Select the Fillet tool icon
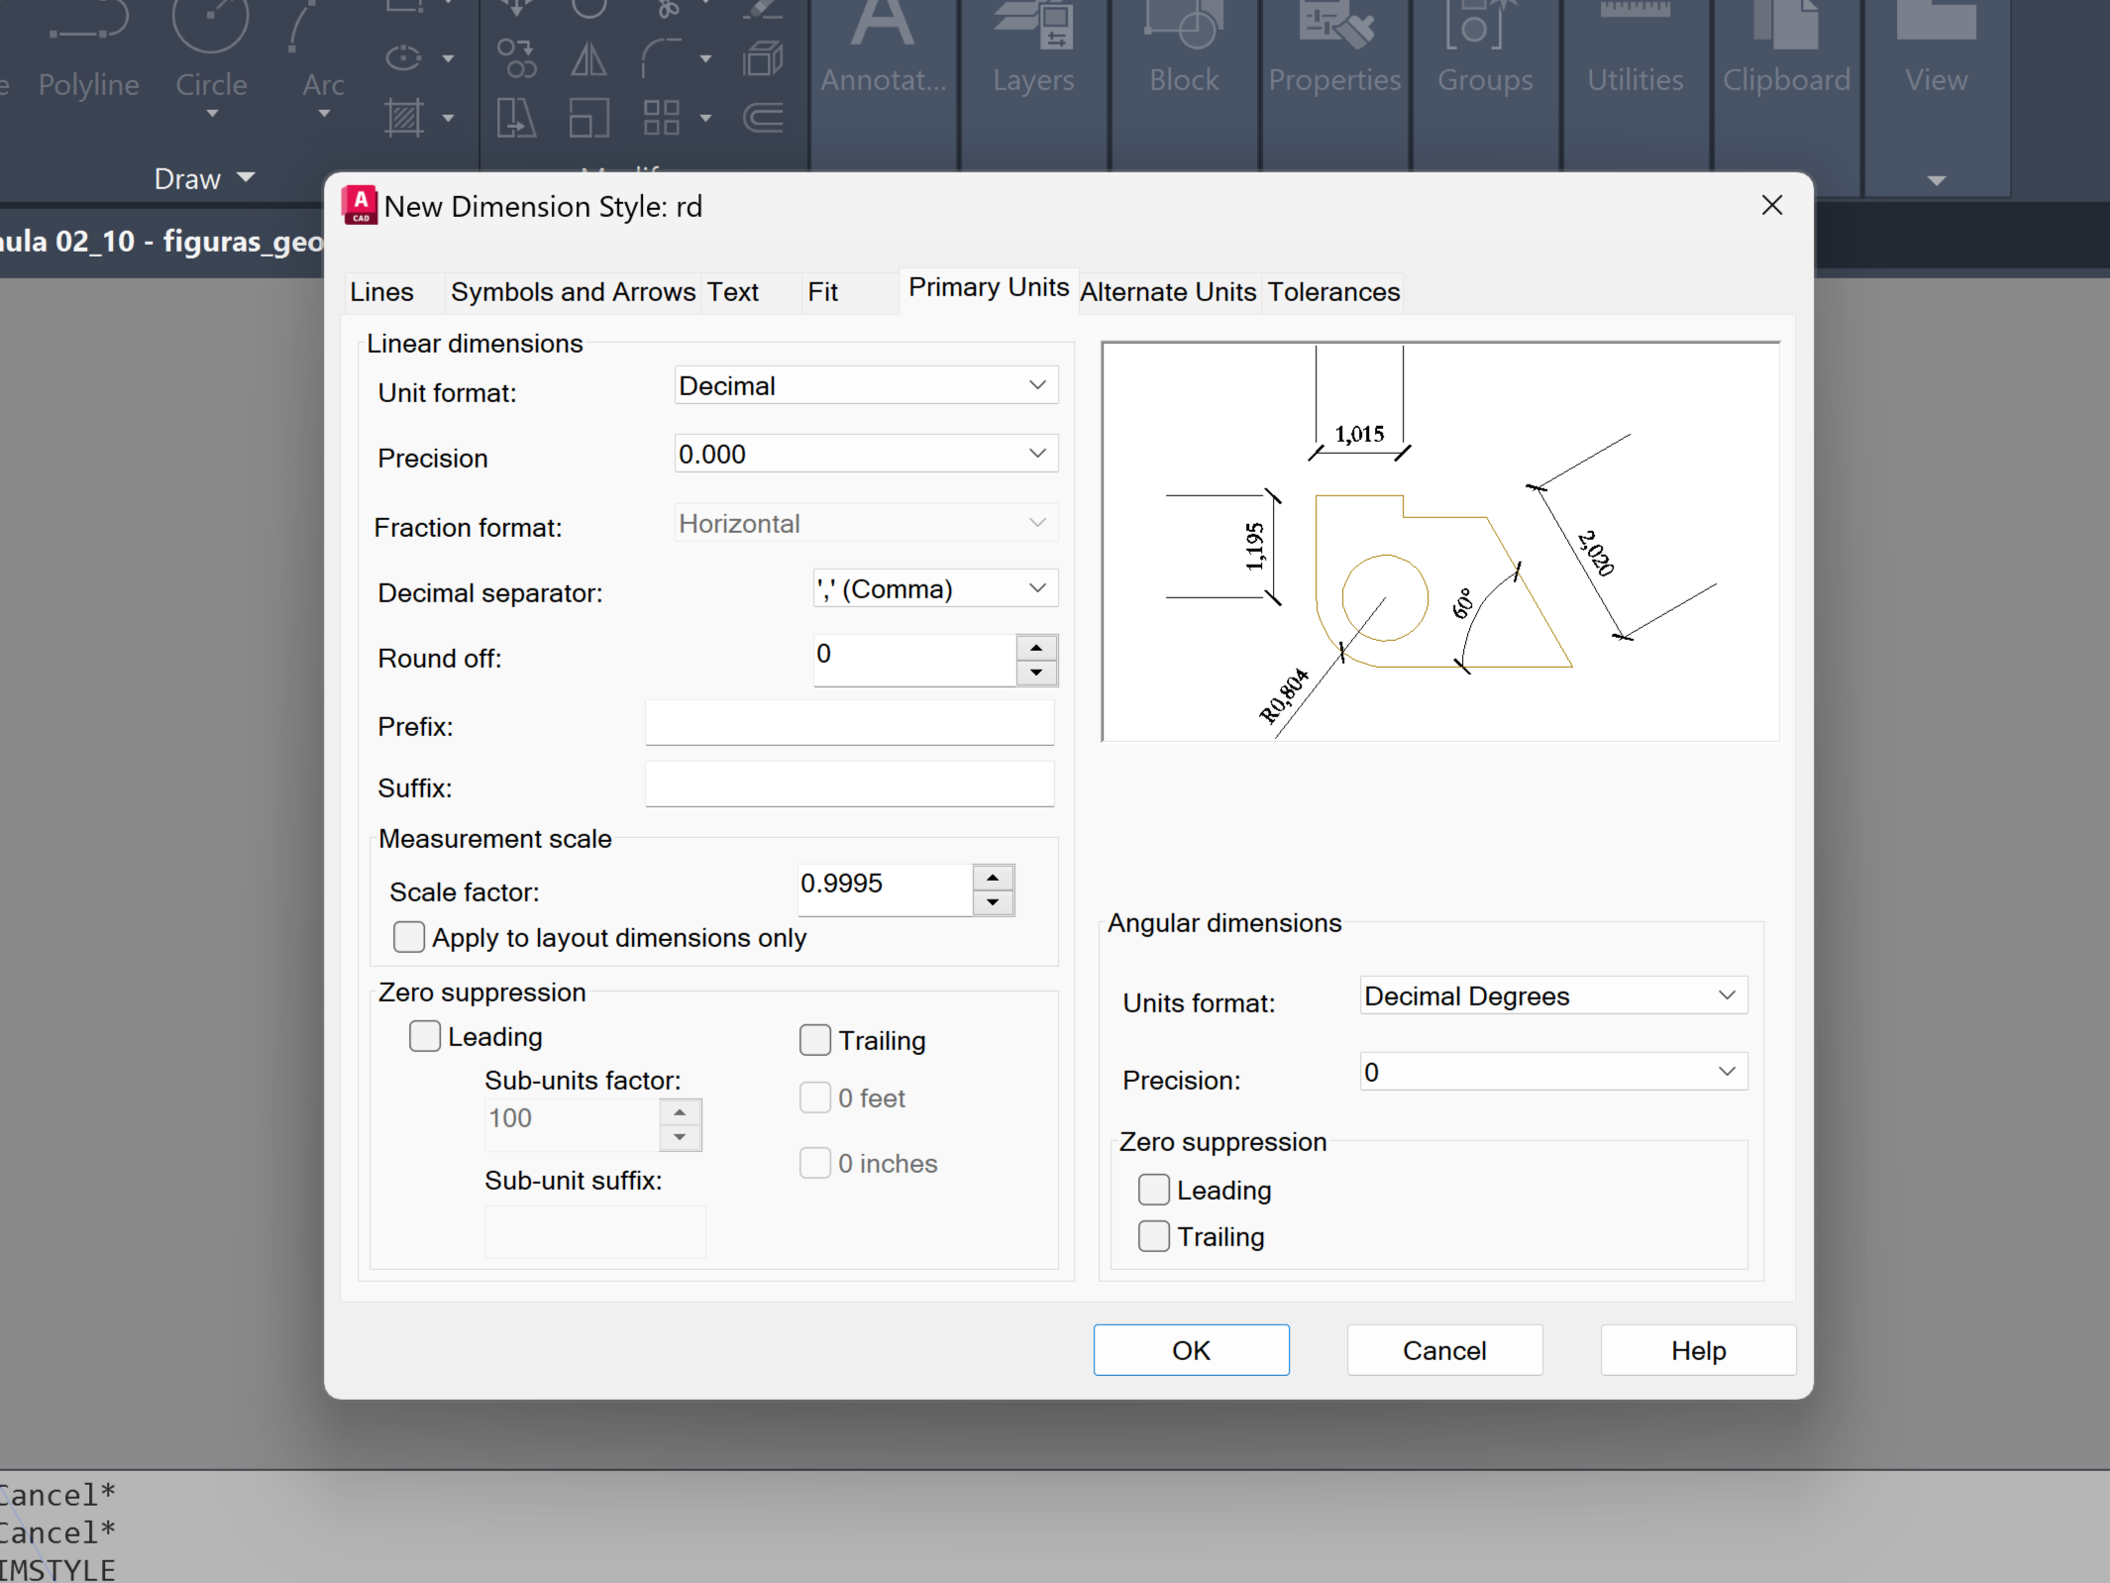 click(662, 59)
